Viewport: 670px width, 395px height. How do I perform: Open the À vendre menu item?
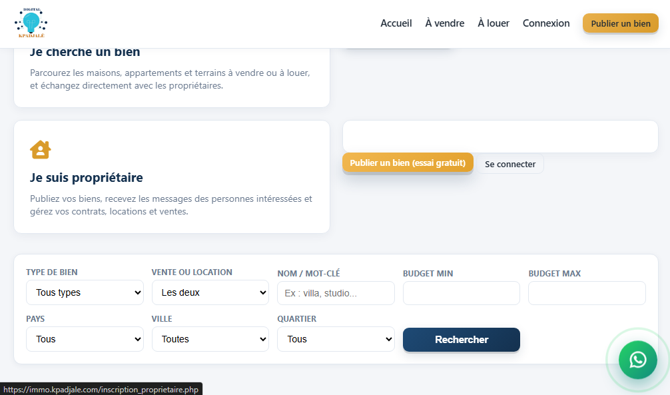[445, 23]
